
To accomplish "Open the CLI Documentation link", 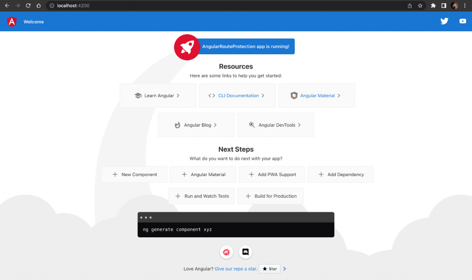I will point(238,95).
